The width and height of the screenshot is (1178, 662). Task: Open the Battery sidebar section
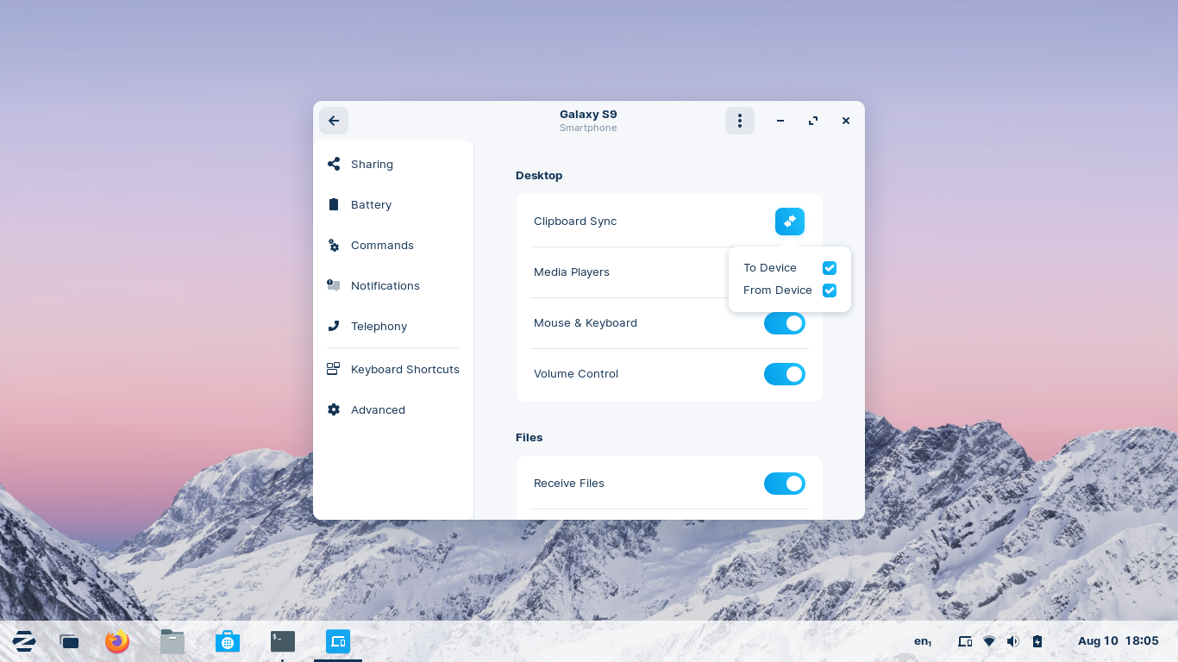click(x=393, y=204)
